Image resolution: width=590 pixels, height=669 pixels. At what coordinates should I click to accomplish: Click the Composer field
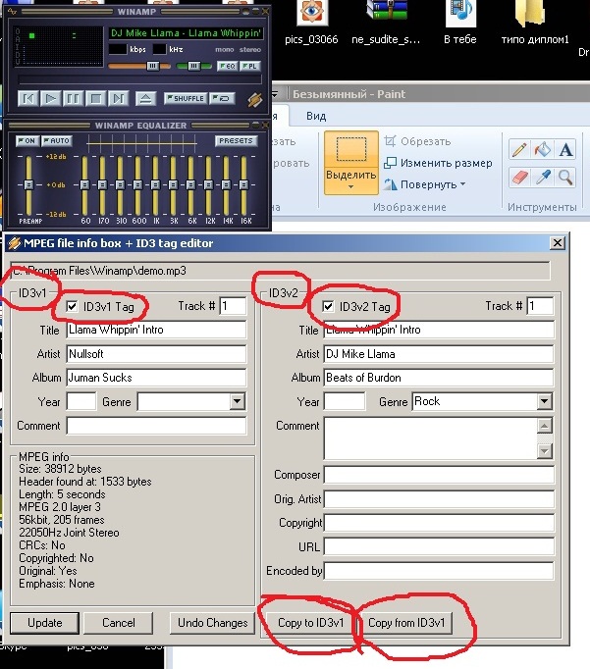(x=439, y=475)
